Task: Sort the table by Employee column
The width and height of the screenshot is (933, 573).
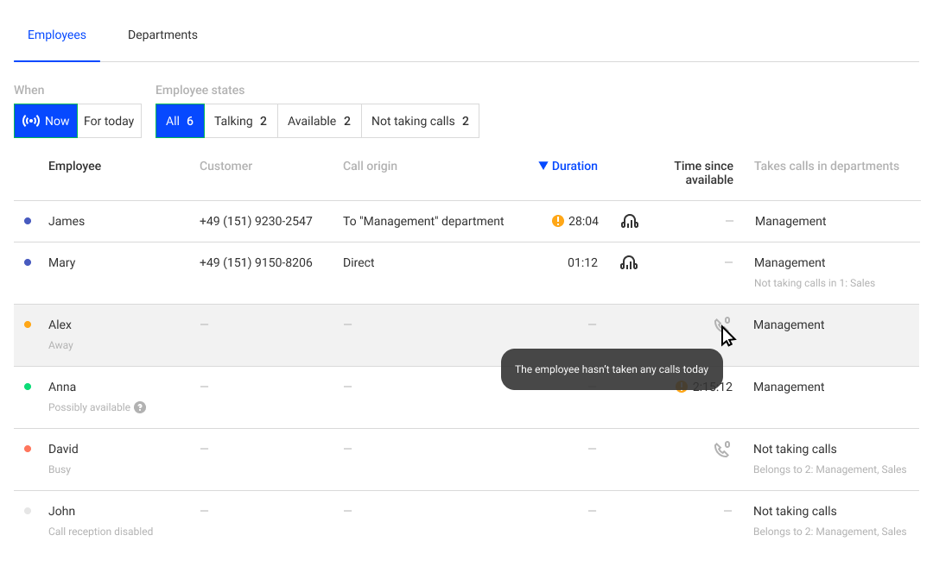Action: click(x=74, y=166)
